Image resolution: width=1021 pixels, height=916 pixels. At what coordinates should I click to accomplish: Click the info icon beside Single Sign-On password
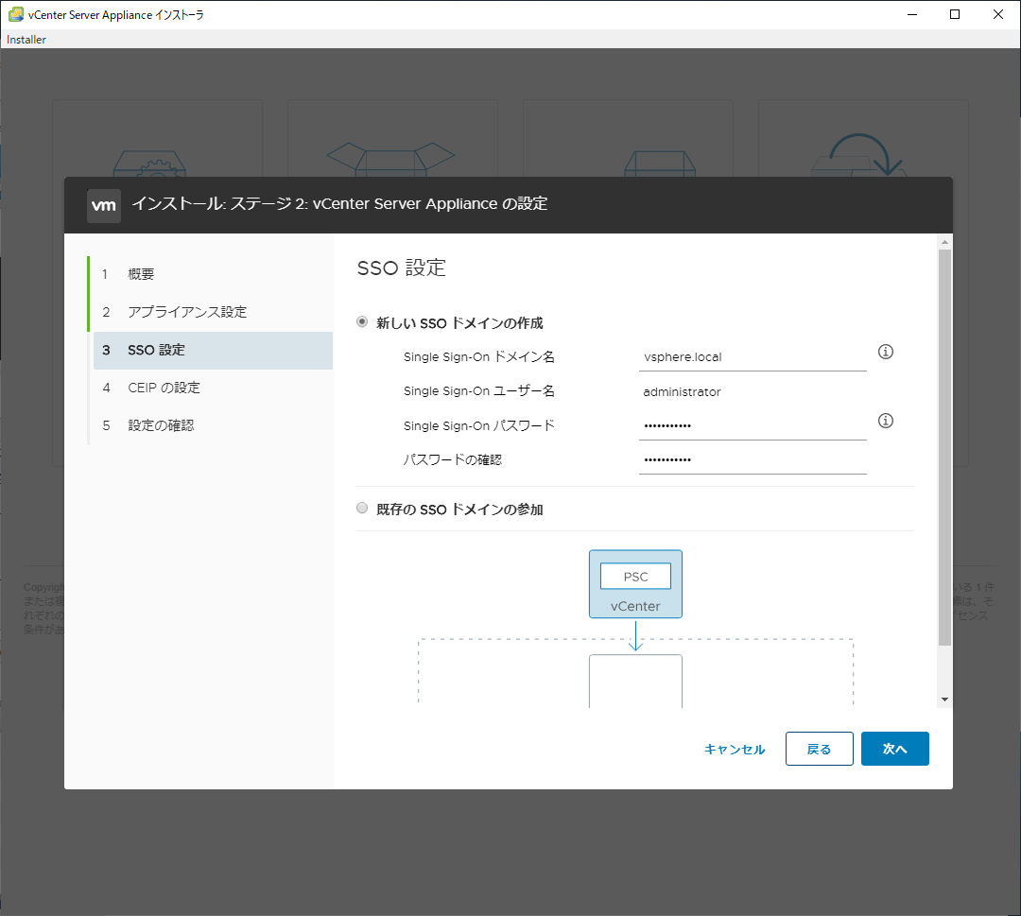pos(886,421)
